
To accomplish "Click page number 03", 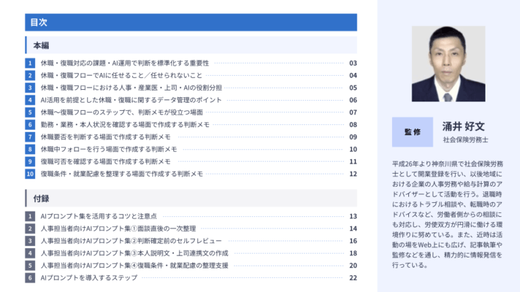I will point(353,63).
